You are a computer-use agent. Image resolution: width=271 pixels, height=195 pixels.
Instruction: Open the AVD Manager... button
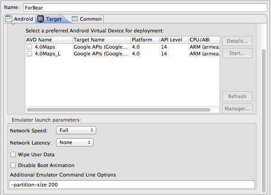click(237, 109)
